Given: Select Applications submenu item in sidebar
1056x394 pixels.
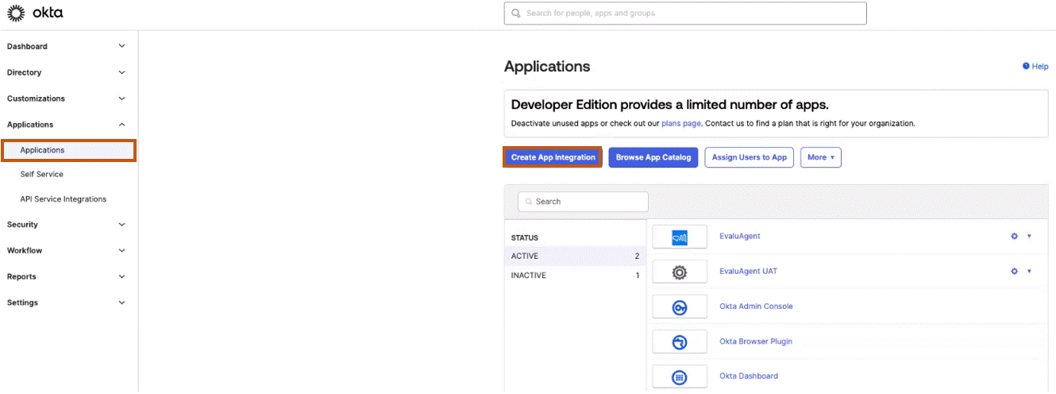Looking at the screenshot, I should pyautogui.click(x=68, y=150).
